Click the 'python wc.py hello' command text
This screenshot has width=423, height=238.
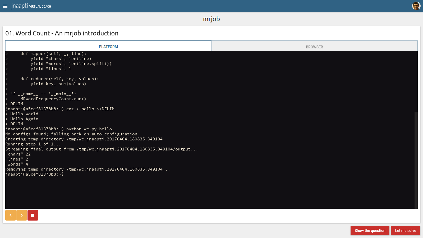pos(89,129)
